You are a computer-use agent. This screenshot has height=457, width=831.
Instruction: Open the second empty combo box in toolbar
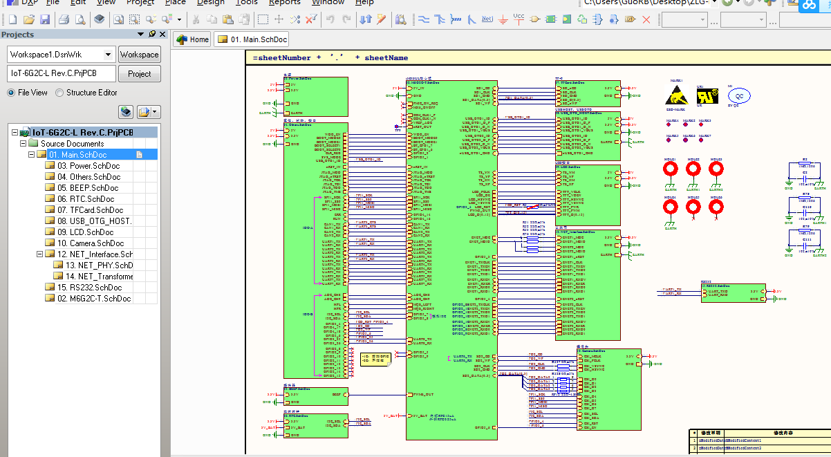tap(743, 19)
